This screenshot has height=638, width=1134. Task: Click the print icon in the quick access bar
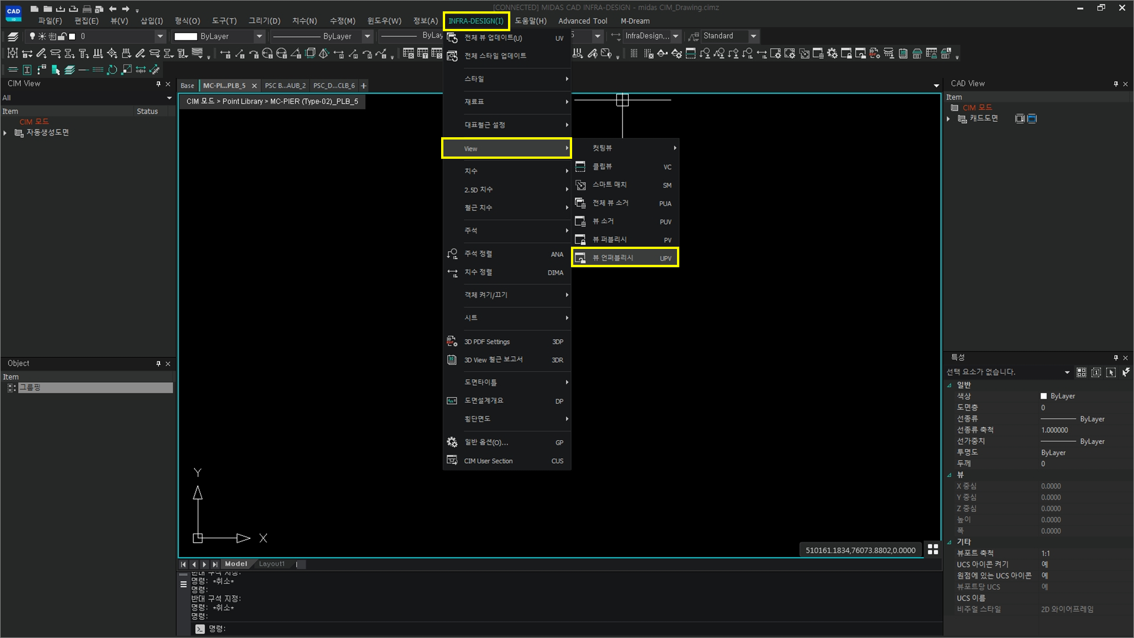(x=87, y=9)
